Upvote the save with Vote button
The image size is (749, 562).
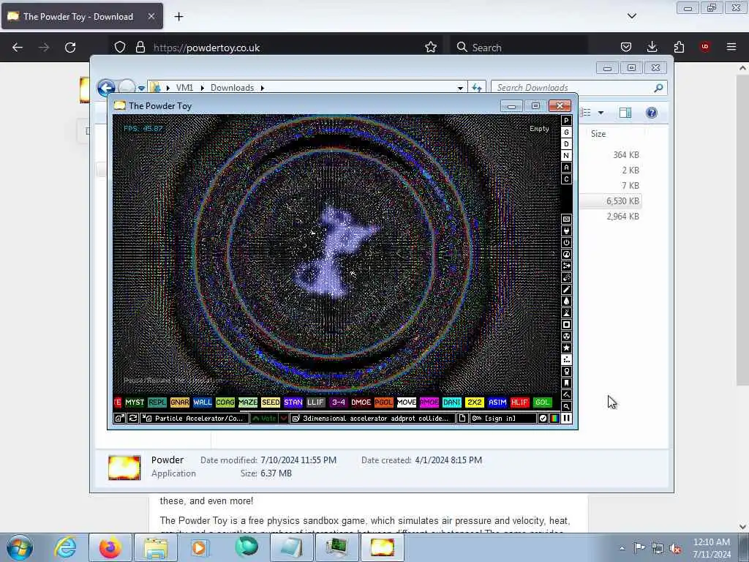pos(264,418)
